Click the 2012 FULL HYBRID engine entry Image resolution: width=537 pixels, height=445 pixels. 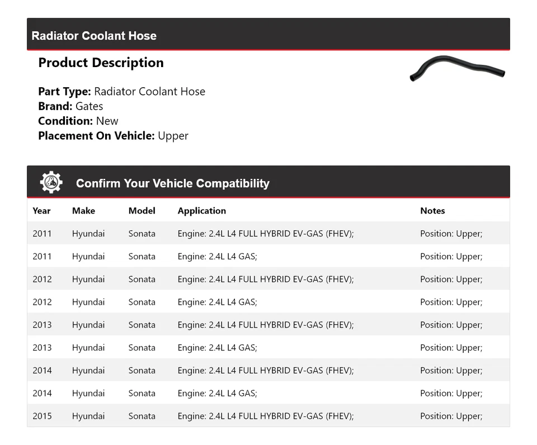pos(266,280)
